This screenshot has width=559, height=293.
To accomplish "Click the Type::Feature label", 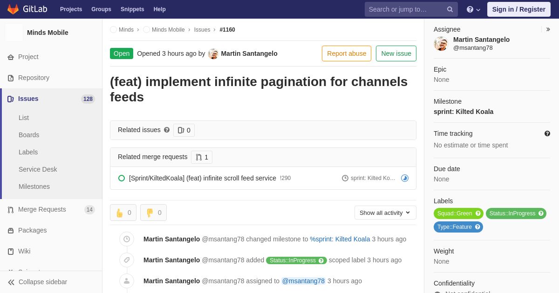I will click(x=458, y=227).
